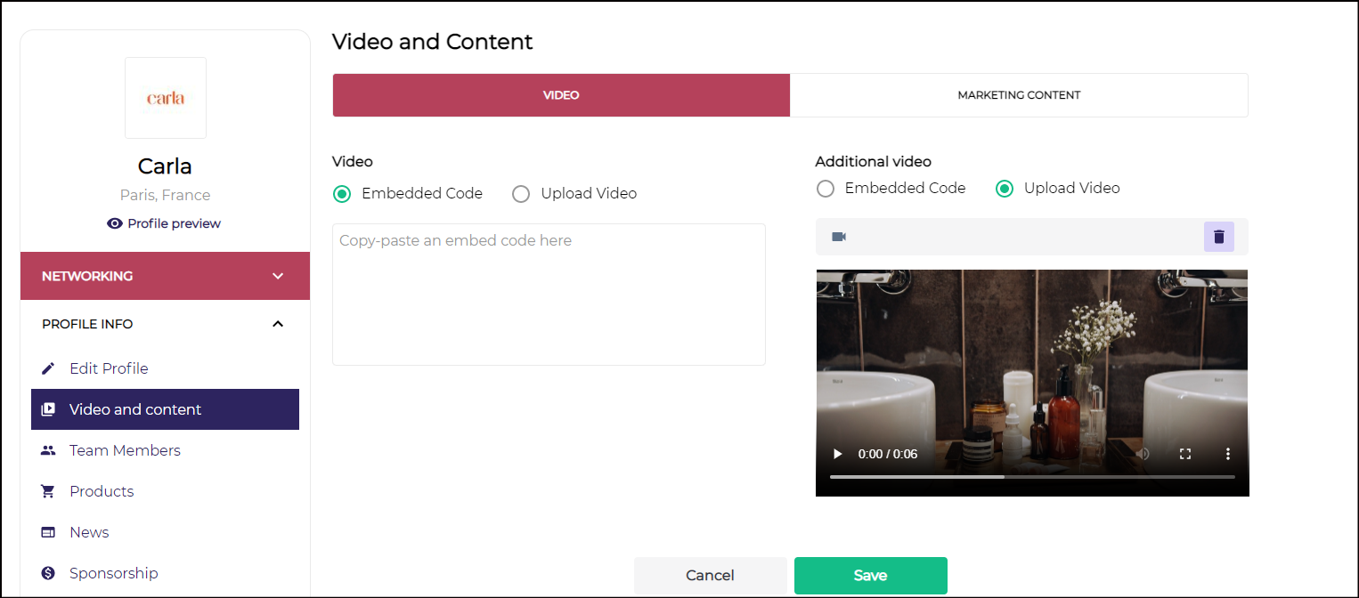Click the mute speaker icon on video
This screenshot has width=1359, height=598.
click(1143, 454)
